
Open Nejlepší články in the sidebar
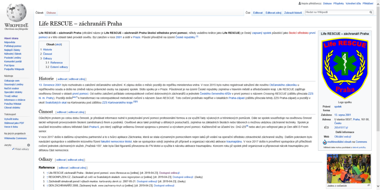pos(12,50)
